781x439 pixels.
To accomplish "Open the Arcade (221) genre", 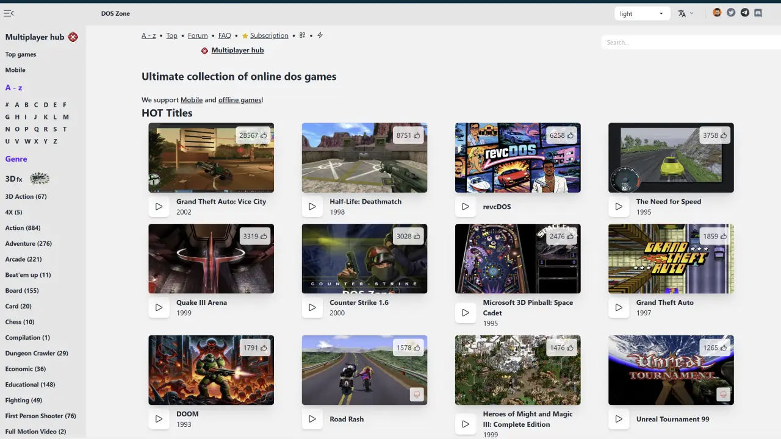I will click(24, 259).
